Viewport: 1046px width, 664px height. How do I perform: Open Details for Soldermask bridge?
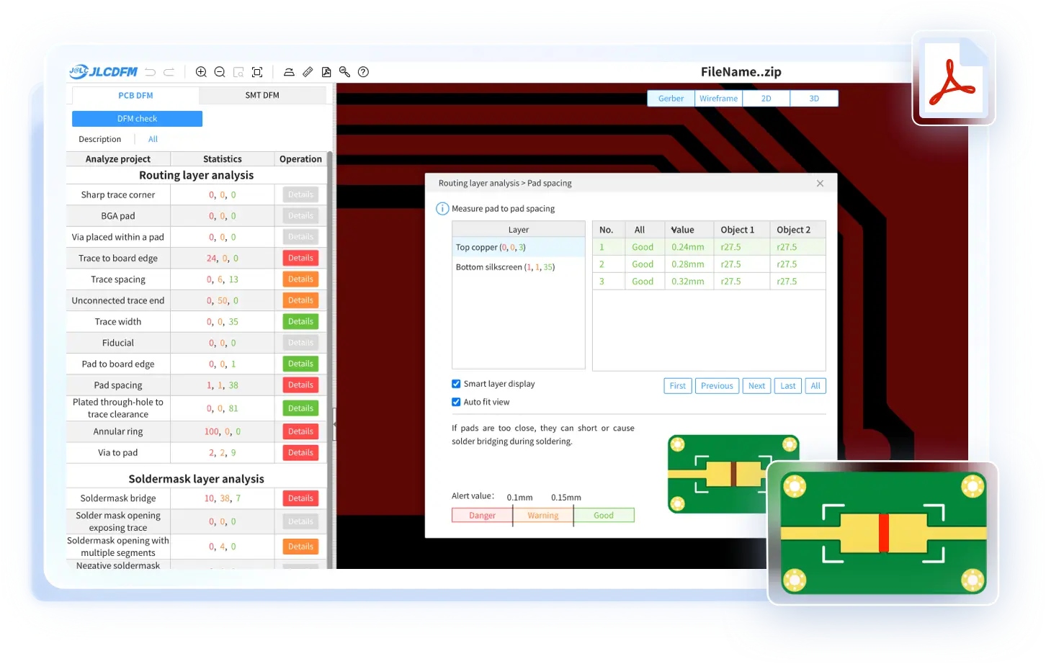300,498
